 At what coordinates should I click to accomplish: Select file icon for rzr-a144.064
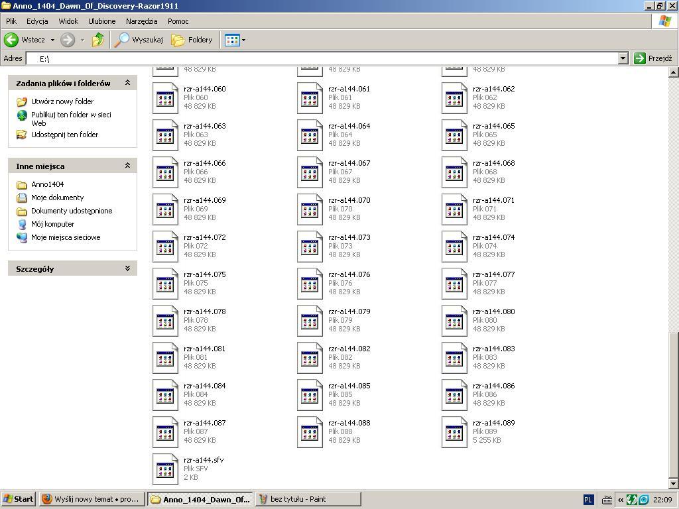click(310, 135)
